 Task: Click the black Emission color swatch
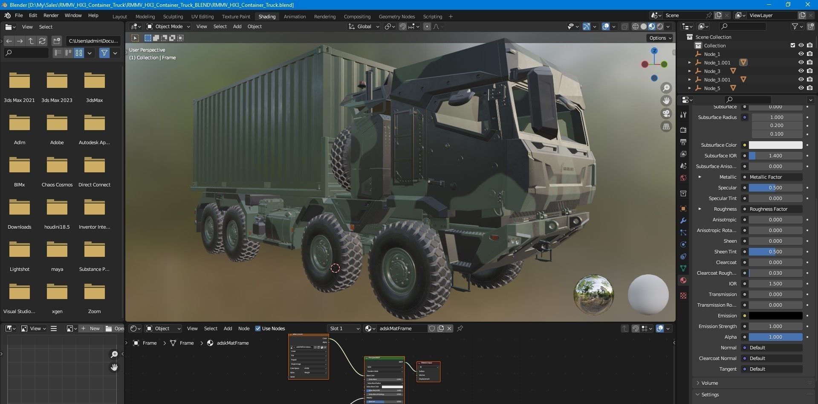pos(775,316)
